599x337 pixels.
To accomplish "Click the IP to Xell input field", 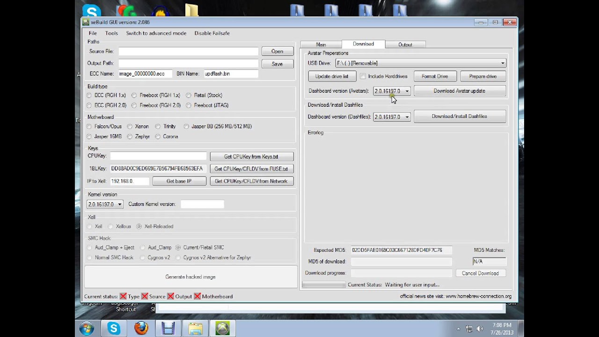I will pyautogui.click(x=130, y=181).
